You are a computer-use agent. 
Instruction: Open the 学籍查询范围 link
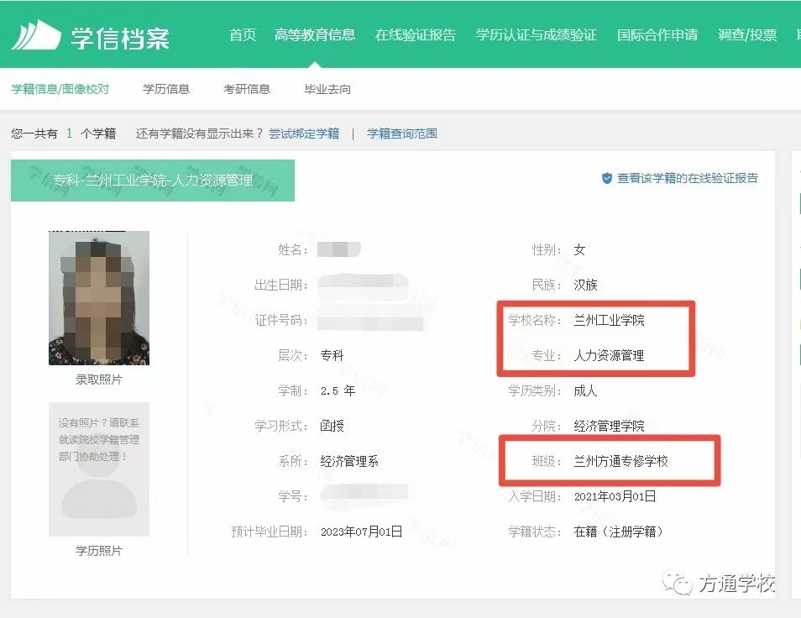pyautogui.click(x=401, y=134)
